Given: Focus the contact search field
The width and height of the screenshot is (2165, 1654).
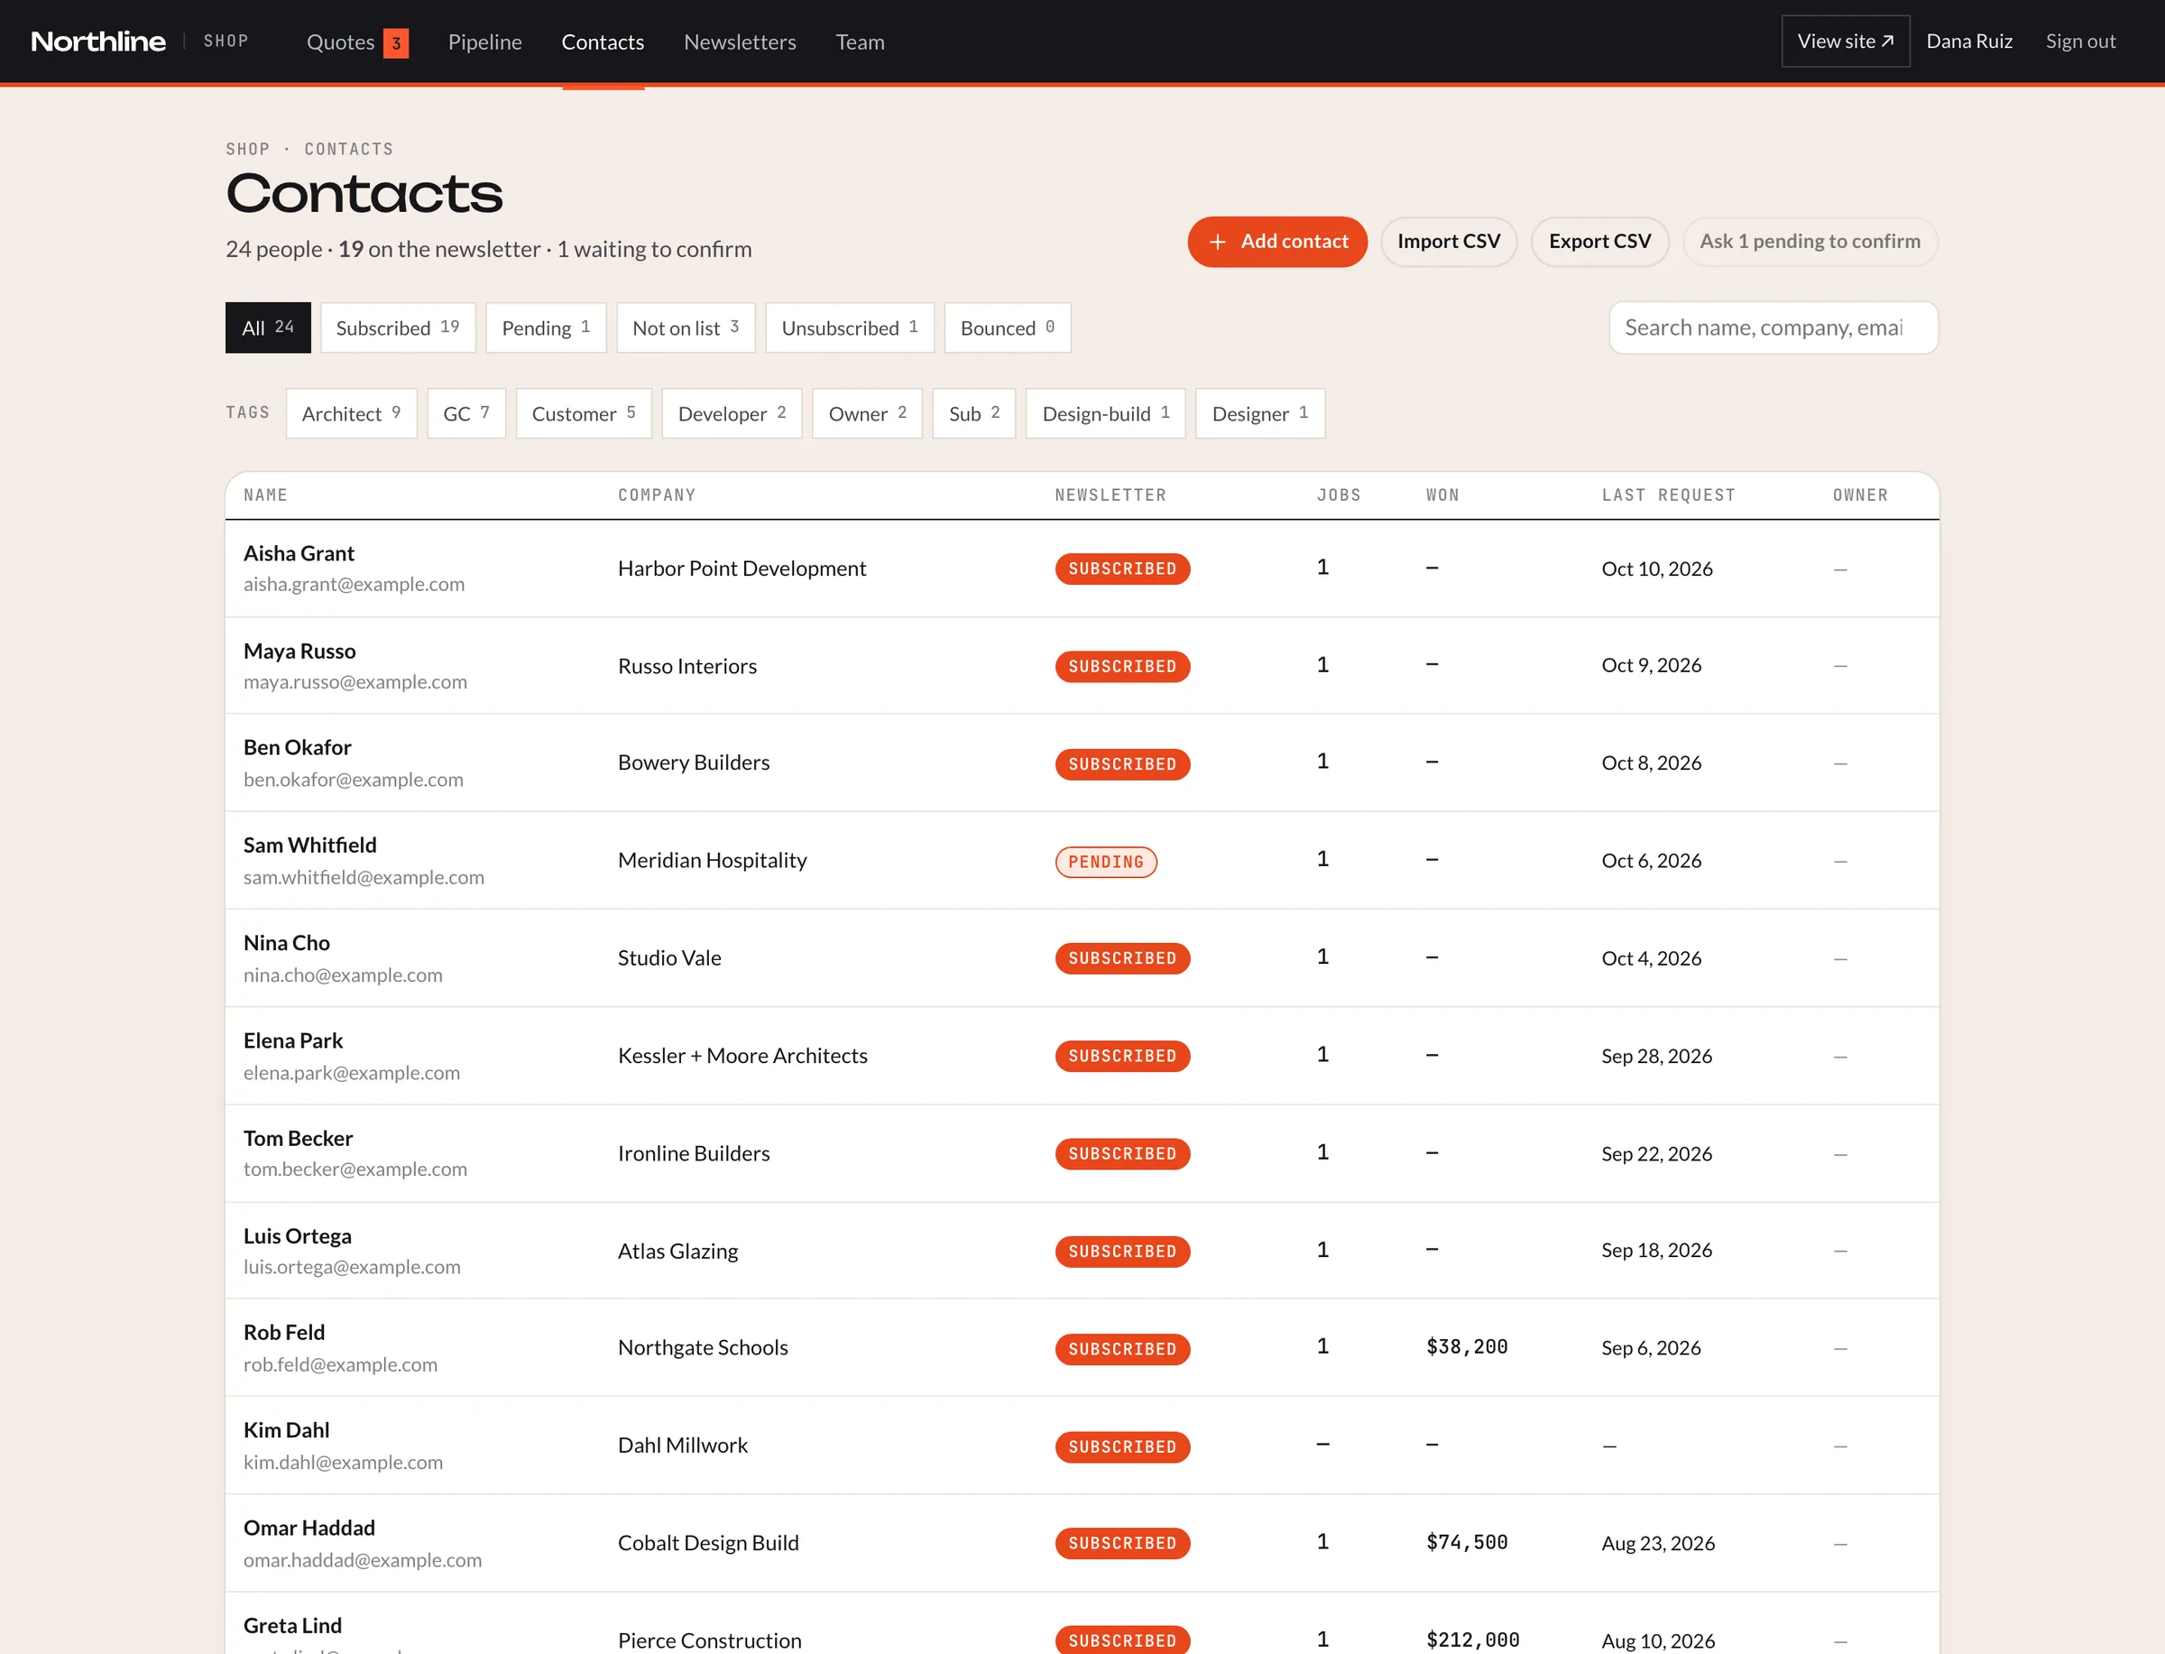Looking at the screenshot, I should tap(1773, 328).
